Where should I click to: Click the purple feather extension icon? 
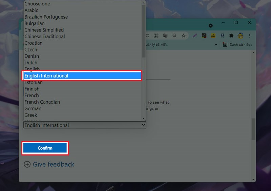[x=195, y=36]
